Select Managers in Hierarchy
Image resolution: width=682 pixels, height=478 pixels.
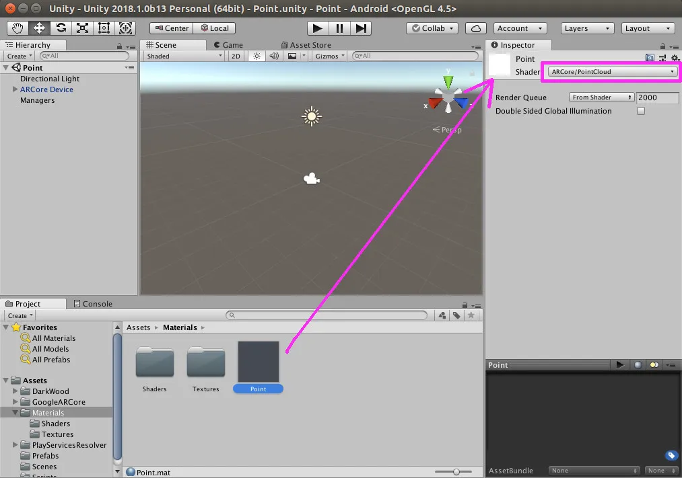tap(38, 100)
